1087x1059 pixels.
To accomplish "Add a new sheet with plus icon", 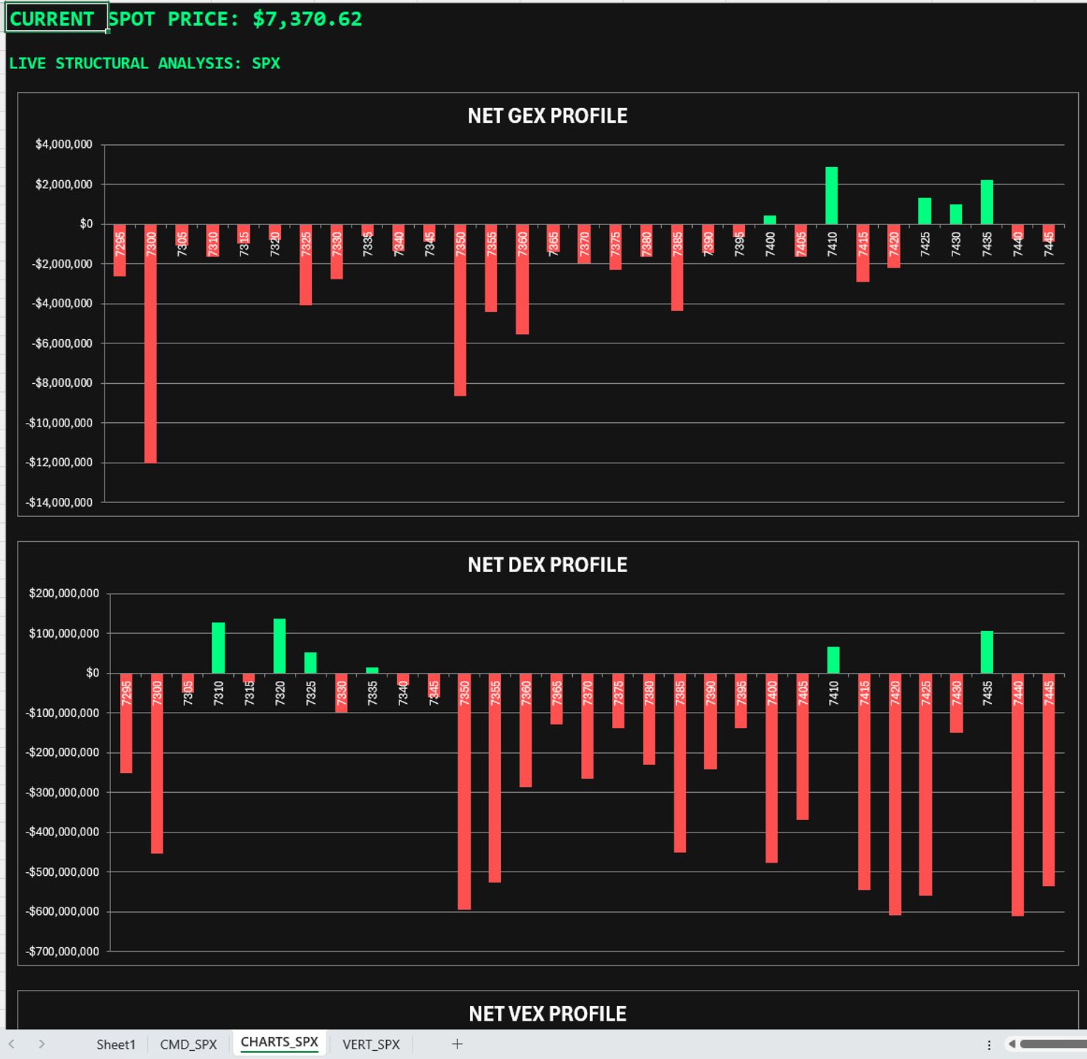I will click(457, 1044).
